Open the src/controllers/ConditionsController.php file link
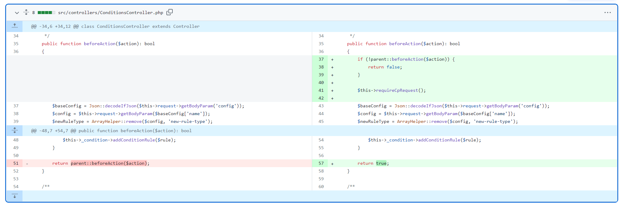Screen dimensions: 624x203 (x=110, y=13)
